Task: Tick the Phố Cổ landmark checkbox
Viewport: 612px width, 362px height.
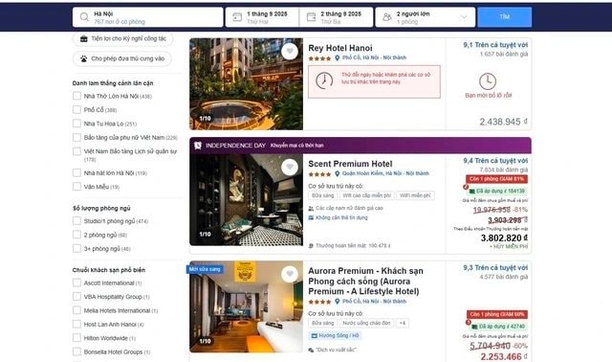Action: 76,109
